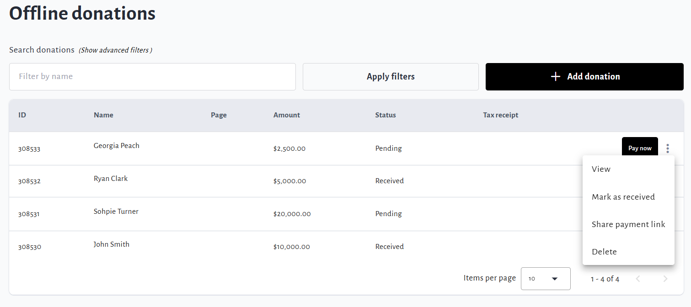Click the ID column header

pyautogui.click(x=22, y=115)
